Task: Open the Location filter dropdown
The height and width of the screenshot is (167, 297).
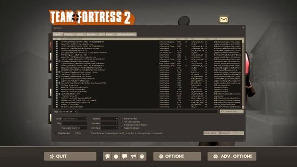Action: click(110, 123)
